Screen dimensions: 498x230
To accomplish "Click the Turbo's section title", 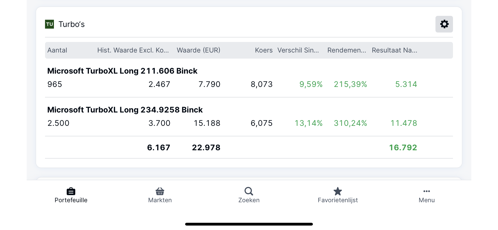I will click(x=71, y=24).
